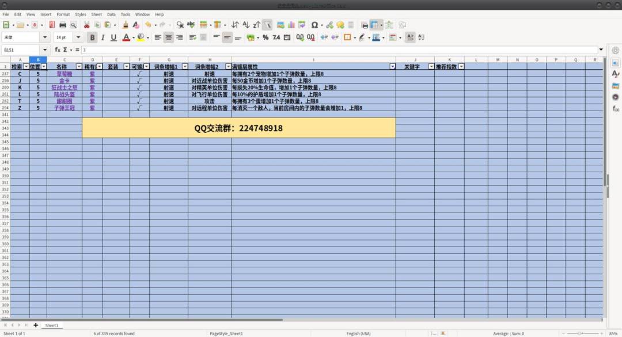This screenshot has height=337, width=622.
Task: Open the 推荐指数 column filter dropdown
Action: coord(461,67)
